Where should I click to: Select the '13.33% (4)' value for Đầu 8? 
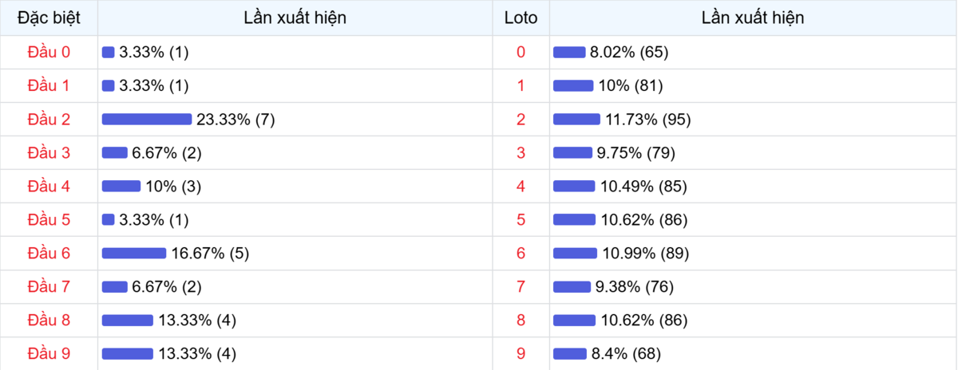click(x=197, y=321)
